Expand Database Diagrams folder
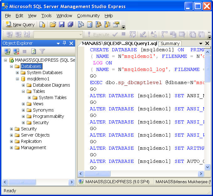This screenshot has width=213, height=196. tap(23, 85)
